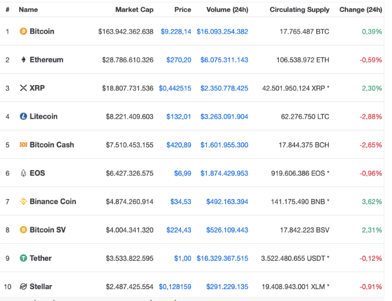Click EOS price $6,99

(183, 173)
